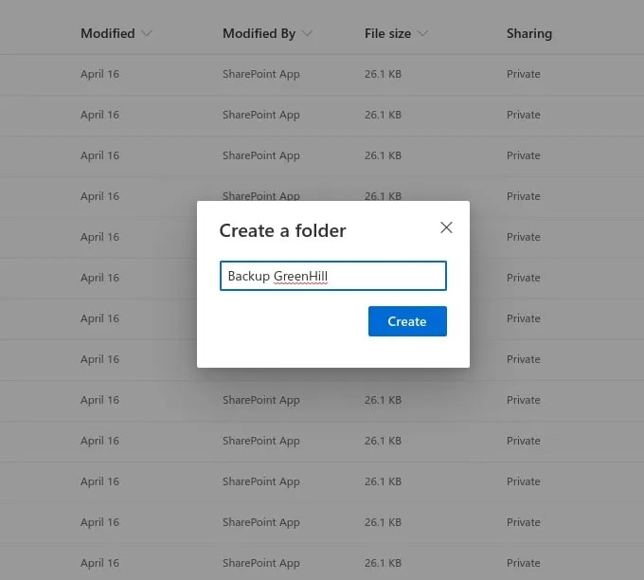Focus the folder name input field
This screenshot has height=580, width=644.
[333, 276]
